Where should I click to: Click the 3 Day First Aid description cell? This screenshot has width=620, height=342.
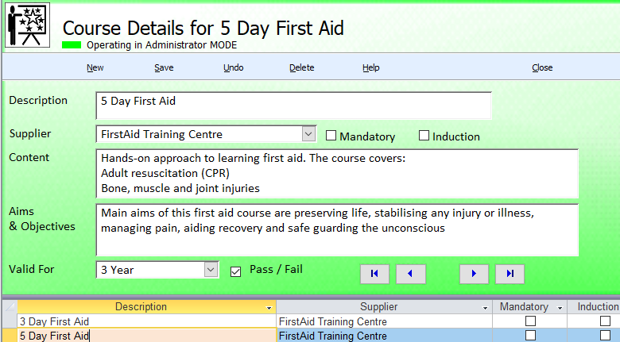click(x=147, y=321)
